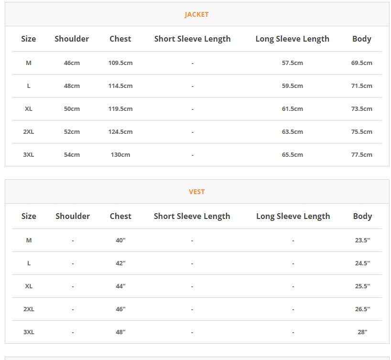Select the XL size row in Vest table
391x360 pixels.
[x=29, y=286]
